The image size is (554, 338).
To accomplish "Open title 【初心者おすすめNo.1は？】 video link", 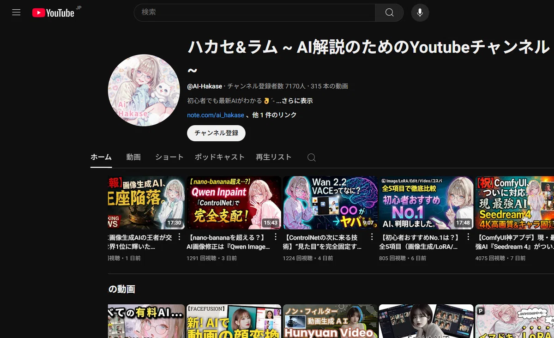I will [420, 242].
